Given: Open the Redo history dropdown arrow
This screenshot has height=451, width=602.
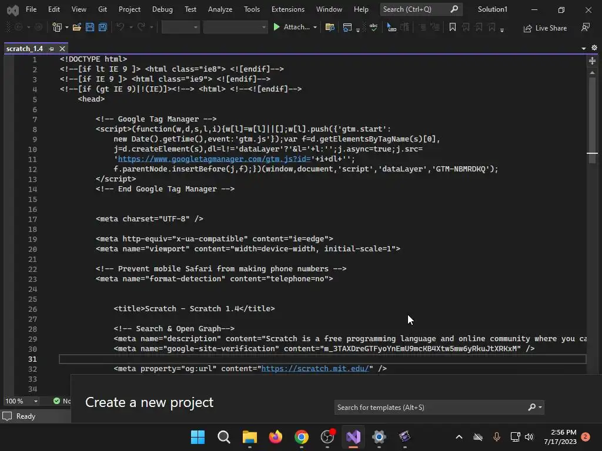Looking at the screenshot, I should click(151, 27).
